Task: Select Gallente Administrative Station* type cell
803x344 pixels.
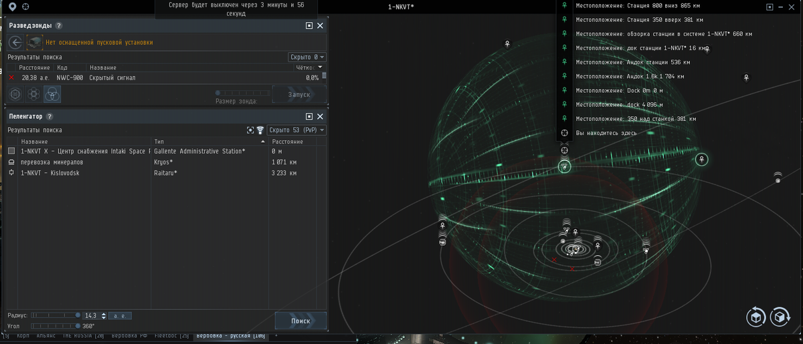Action: pyautogui.click(x=199, y=152)
